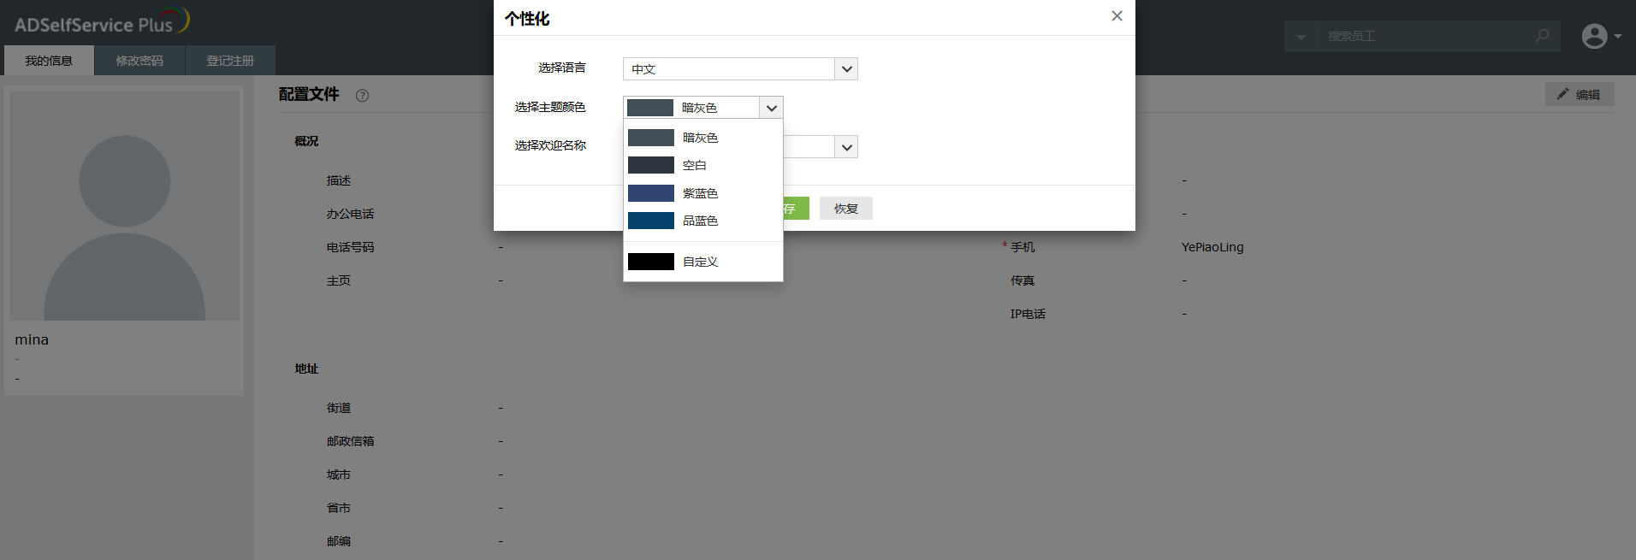This screenshot has width=1636, height=560.
Task: Pick the 紫蓝色 theme color
Action: click(x=700, y=193)
